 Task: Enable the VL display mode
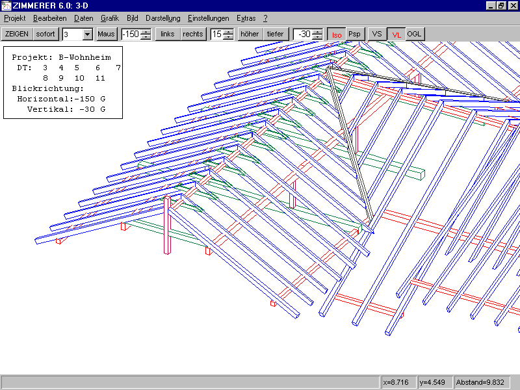tap(396, 34)
